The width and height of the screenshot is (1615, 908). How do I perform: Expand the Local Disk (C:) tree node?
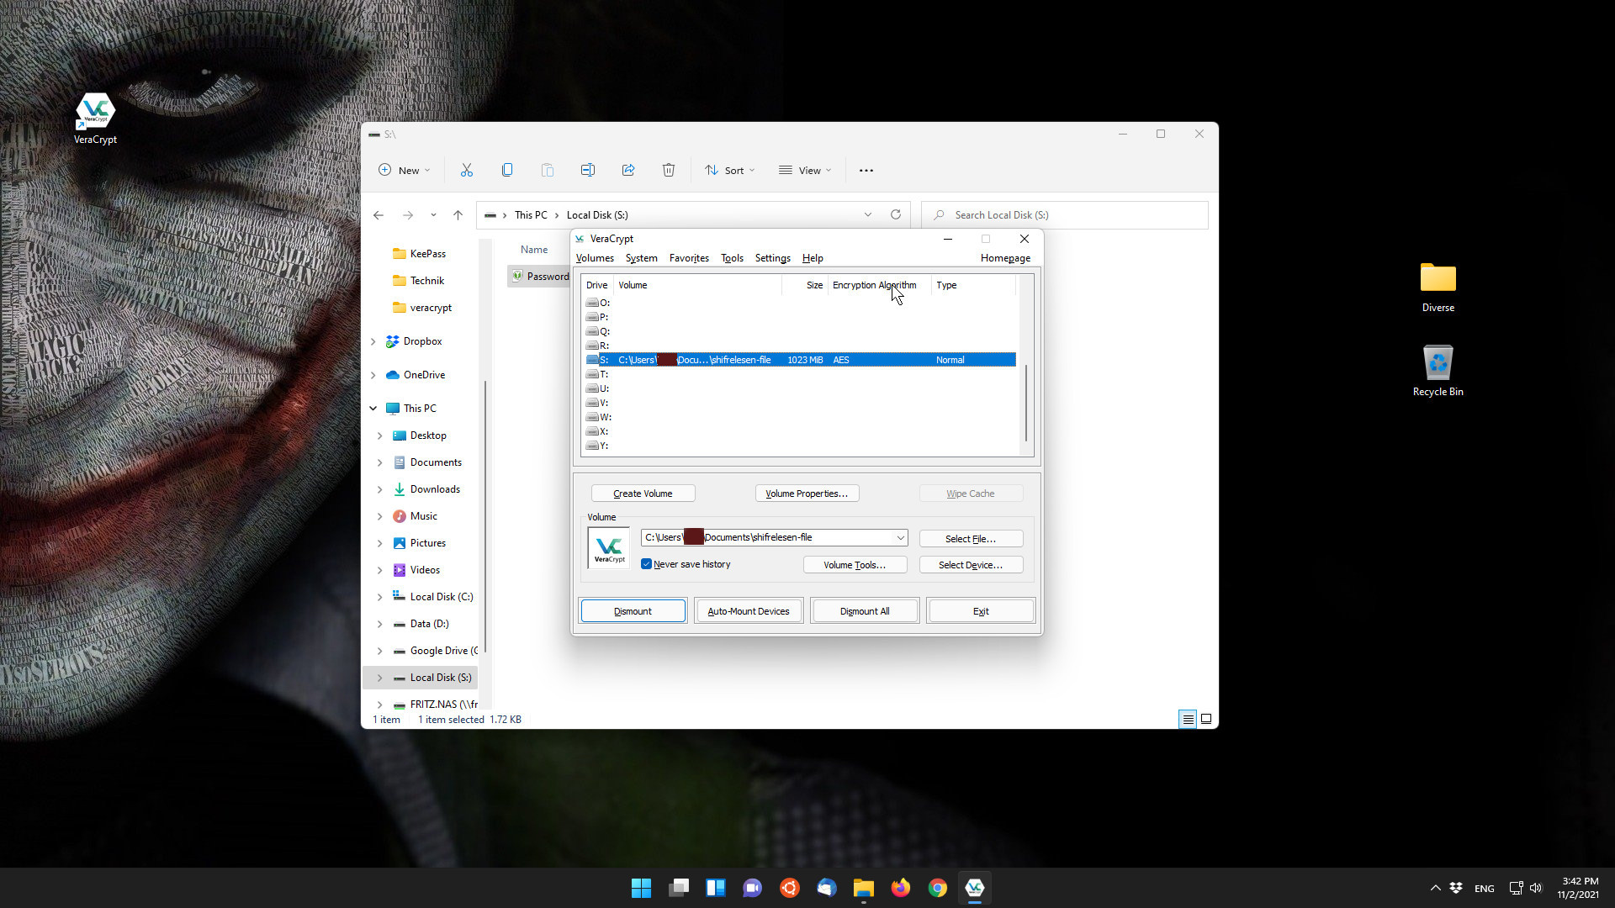click(379, 597)
